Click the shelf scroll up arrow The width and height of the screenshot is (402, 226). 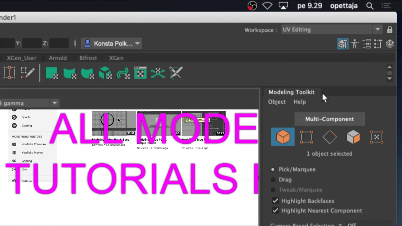tap(389, 67)
